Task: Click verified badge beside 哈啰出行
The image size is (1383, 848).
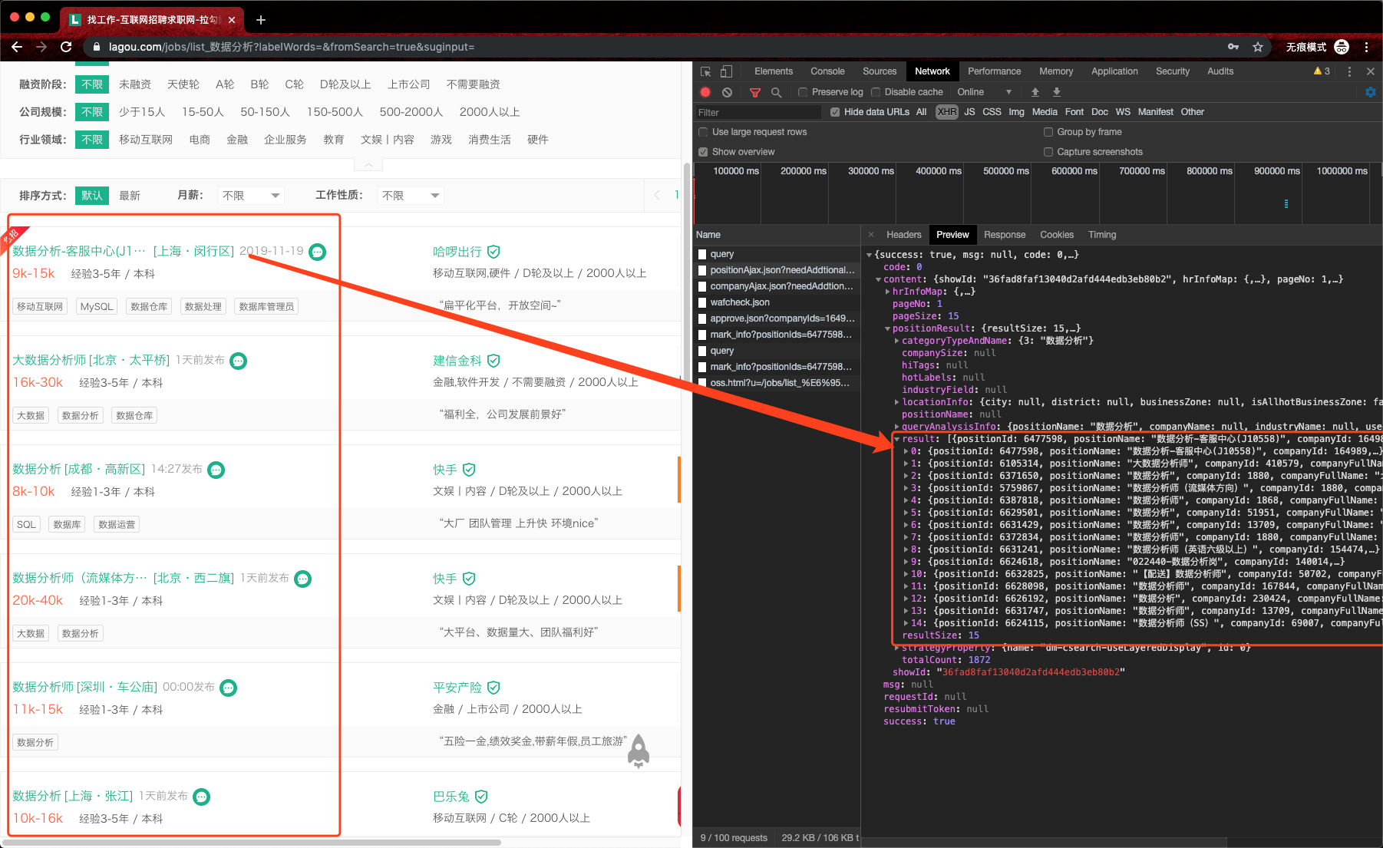Action: pos(494,252)
